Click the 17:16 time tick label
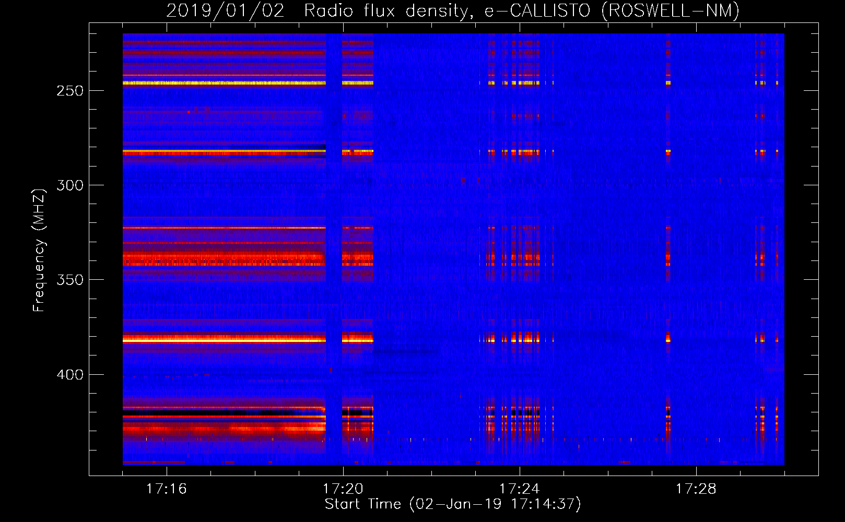Screen dimensions: 845x522 coord(167,489)
